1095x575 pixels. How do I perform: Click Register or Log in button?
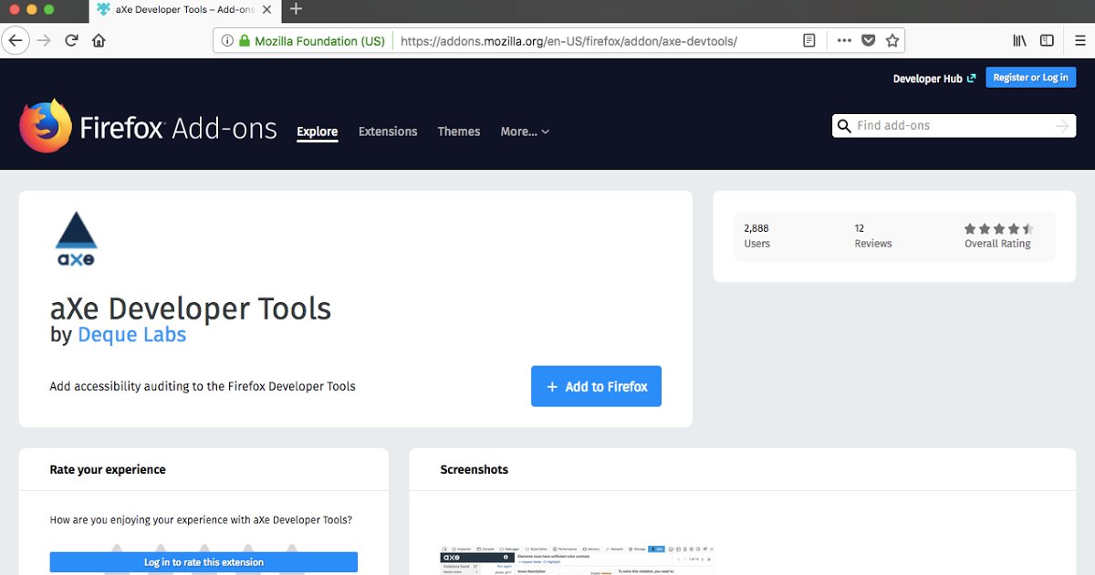pos(1030,78)
